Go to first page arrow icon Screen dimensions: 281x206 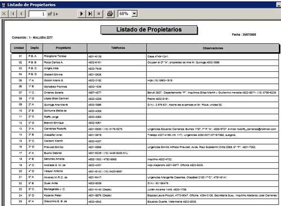tap(13, 14)
